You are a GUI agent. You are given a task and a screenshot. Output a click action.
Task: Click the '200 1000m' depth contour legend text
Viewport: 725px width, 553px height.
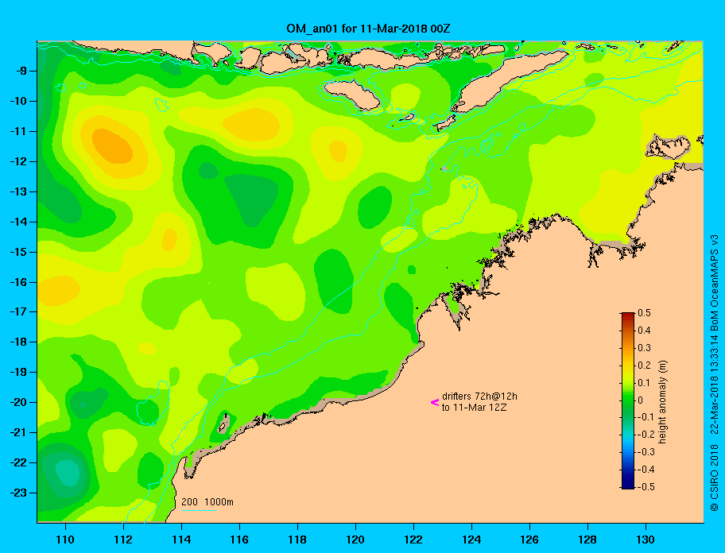click(207, 502)
